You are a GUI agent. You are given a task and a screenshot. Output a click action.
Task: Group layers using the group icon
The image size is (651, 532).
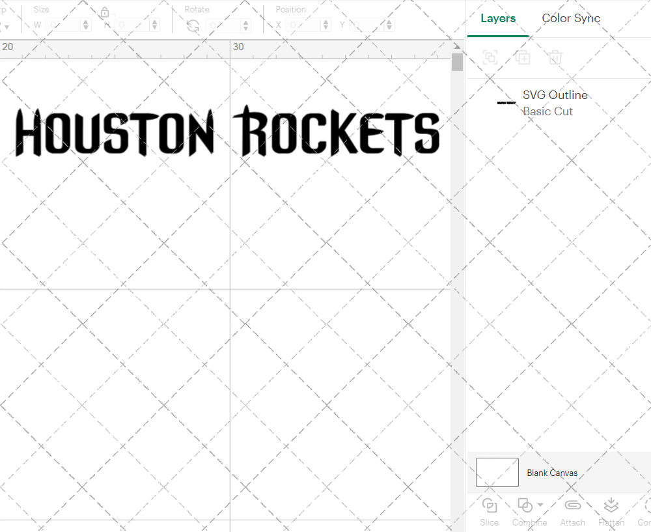point(490,57)
